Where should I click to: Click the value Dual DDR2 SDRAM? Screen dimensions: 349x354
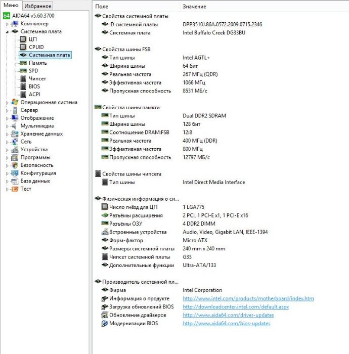[x=204, y=116]
